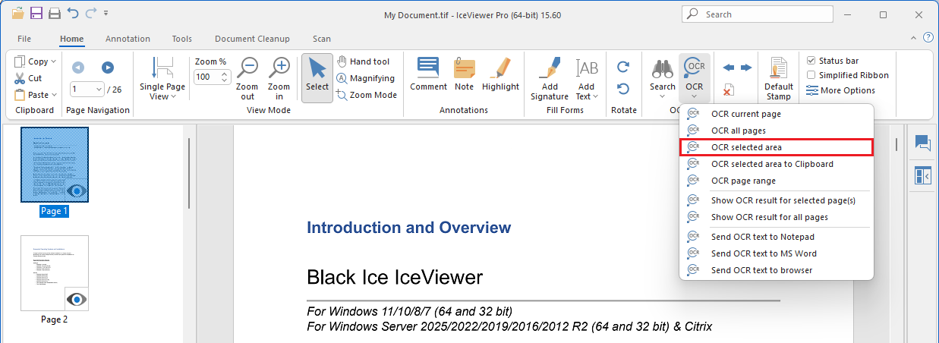
Task: Show OCR result for selected page(s)
Action: [777, 200]
